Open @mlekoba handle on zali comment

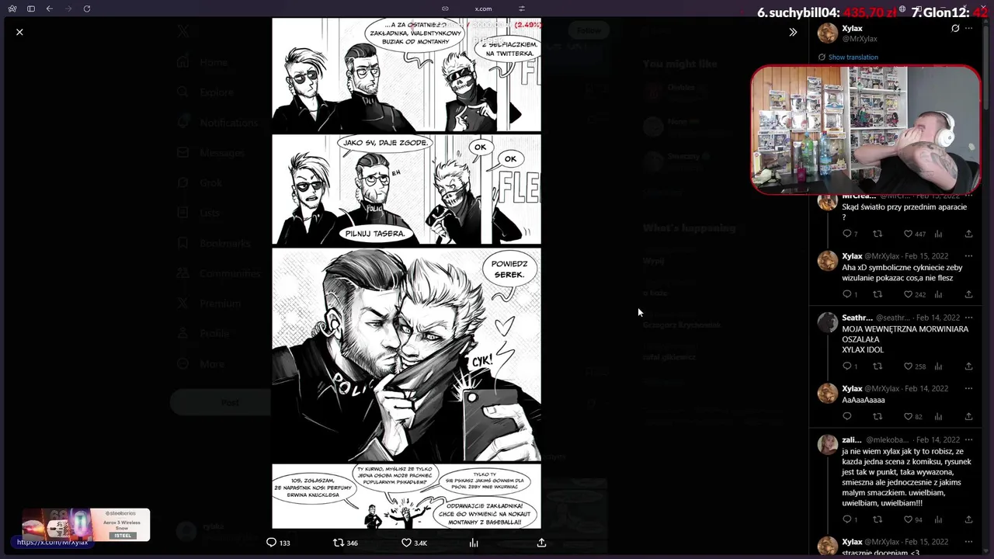(x=887, y=439)
